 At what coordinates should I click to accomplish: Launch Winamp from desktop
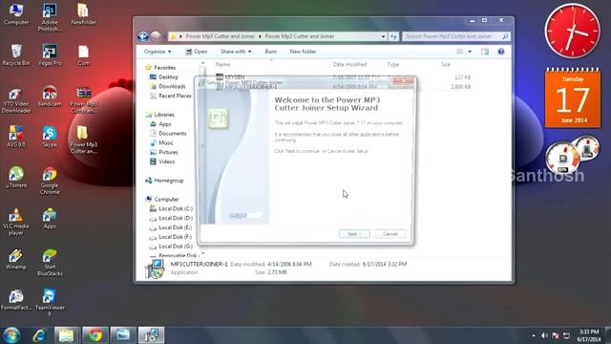[x=16, y=259]
